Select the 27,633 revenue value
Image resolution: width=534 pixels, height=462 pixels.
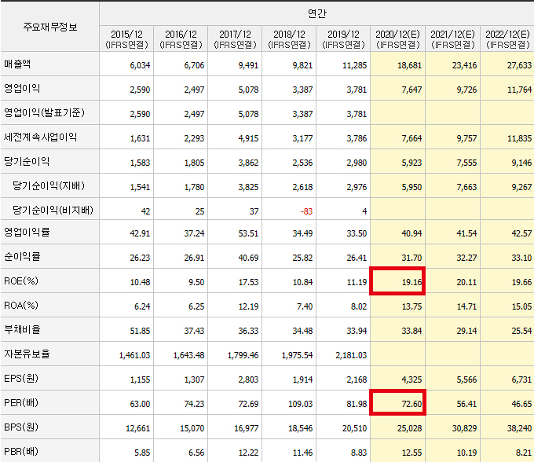point(519,65)
